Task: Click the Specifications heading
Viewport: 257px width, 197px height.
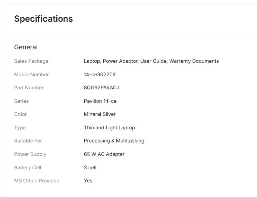Action: 43,19
